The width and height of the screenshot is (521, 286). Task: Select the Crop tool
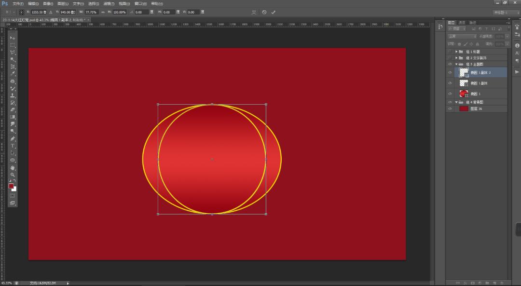[13, 67]
